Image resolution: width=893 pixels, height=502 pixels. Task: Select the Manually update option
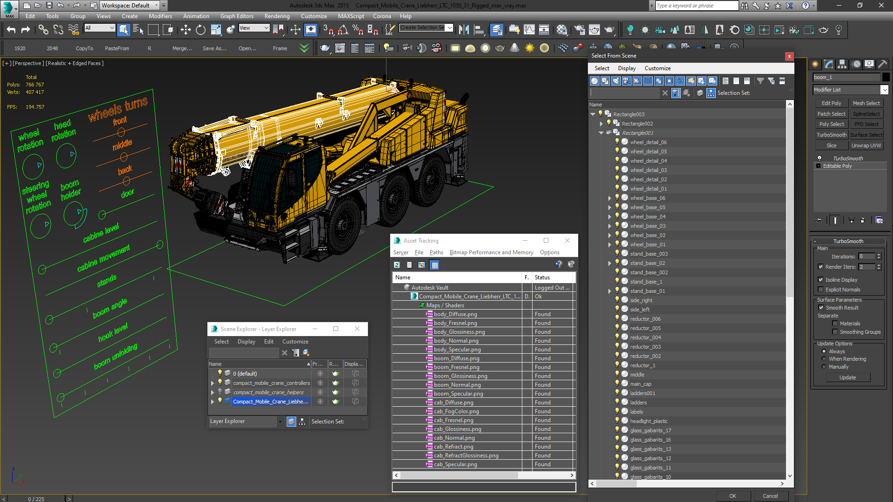click(x=824, y=367)
